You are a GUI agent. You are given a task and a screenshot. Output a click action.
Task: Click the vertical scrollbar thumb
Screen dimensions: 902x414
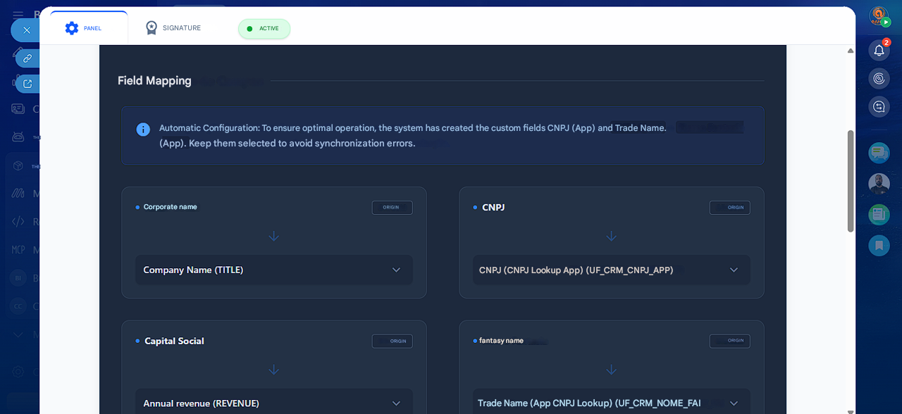(x=850, y=181)
